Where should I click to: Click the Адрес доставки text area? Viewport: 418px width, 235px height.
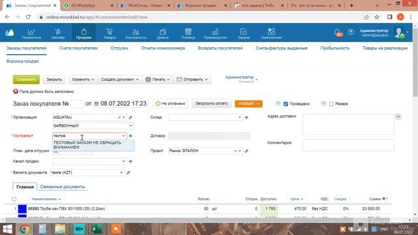[348, 125]
